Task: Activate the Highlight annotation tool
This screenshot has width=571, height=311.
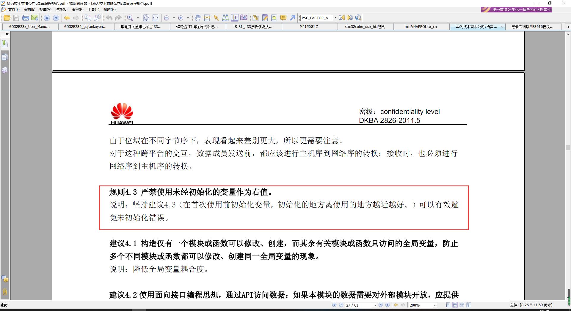Action: (265, 18)
